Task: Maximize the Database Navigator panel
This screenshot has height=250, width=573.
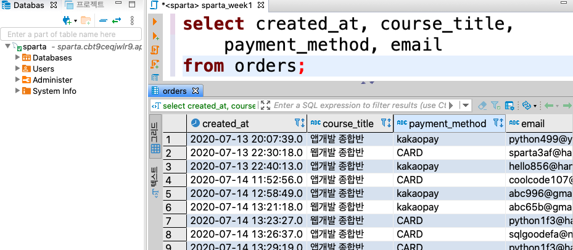Action: (x=132, y=5)
